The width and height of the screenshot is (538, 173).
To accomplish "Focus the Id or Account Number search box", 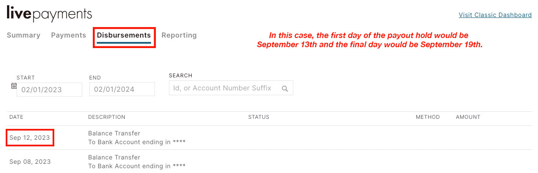I will (x=231, y=88).
